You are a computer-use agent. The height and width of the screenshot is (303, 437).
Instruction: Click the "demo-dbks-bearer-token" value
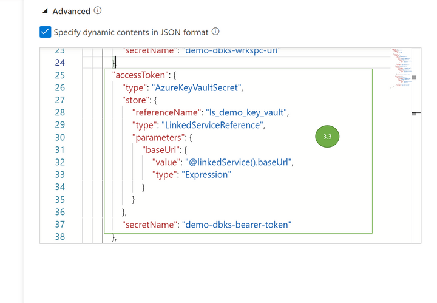pyautogui.click(x=237, y=225)
